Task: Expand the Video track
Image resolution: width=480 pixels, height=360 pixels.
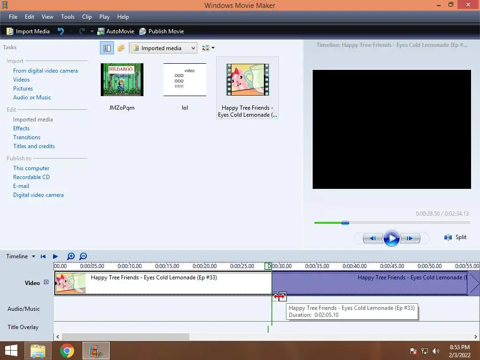Action: pyautogui.click(x=46, y=282)
